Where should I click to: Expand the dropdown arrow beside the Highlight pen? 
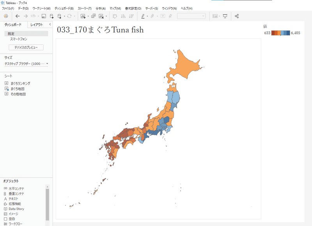[147, 16]
